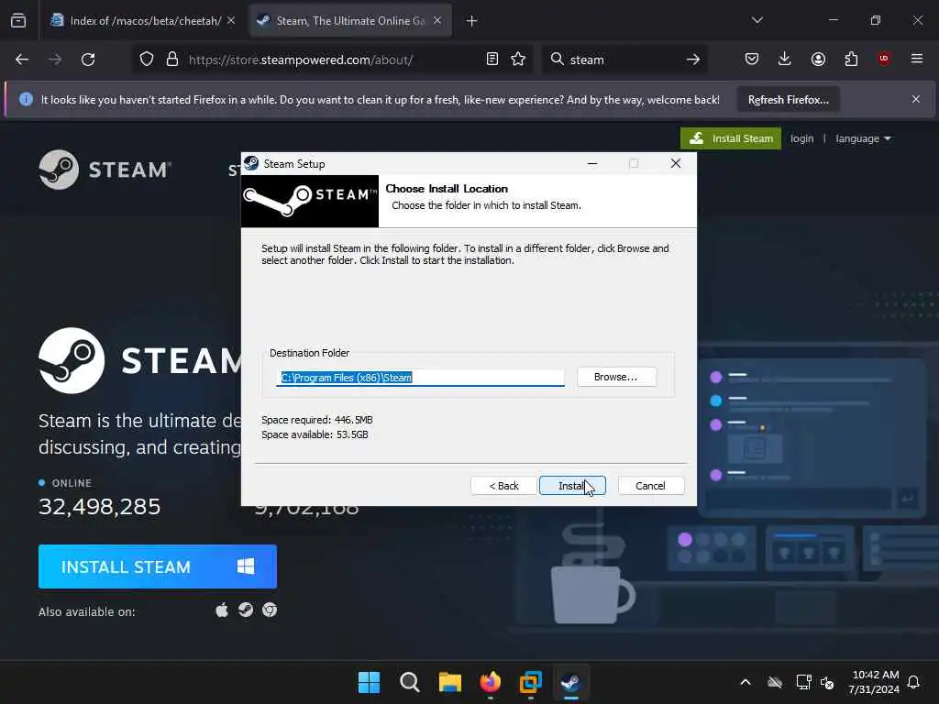The height and width of the screenshot is (704, 939).
Task: Click the muted volume tray icon
Action: (828, 682)
